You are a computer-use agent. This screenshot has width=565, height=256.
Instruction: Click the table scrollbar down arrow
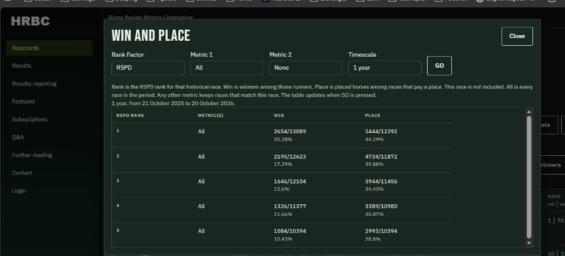(529, 243)
